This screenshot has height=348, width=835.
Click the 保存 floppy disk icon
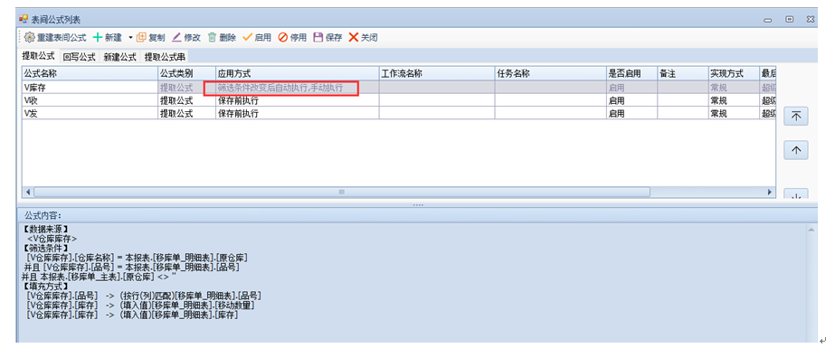[x=318, y=38]
